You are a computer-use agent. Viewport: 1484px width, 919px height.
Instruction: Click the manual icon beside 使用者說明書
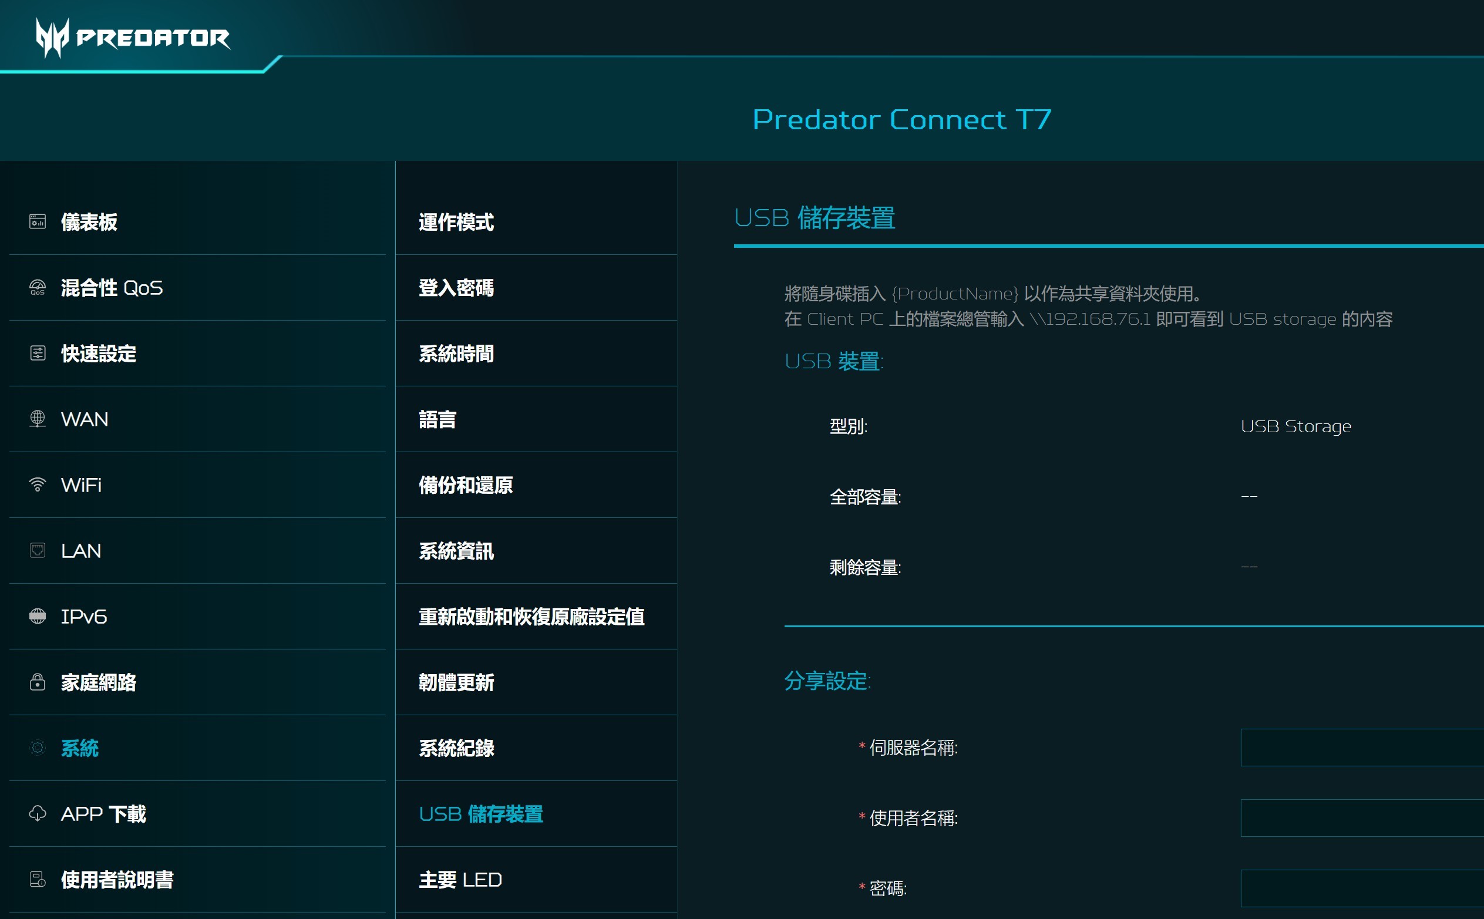(x=38, y=879)
